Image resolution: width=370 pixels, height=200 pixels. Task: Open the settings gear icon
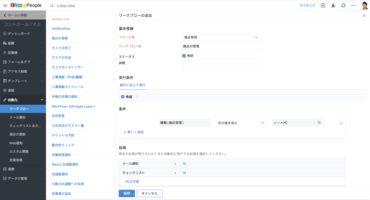coord(343,5)
